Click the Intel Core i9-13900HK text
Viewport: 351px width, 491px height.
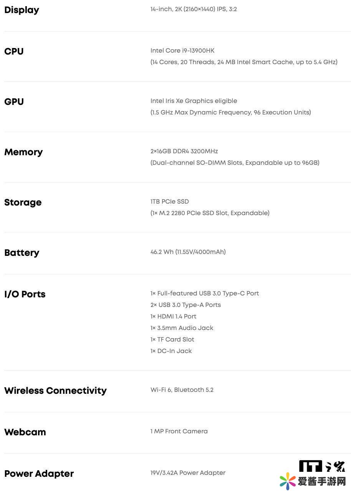tap(182, 51)
